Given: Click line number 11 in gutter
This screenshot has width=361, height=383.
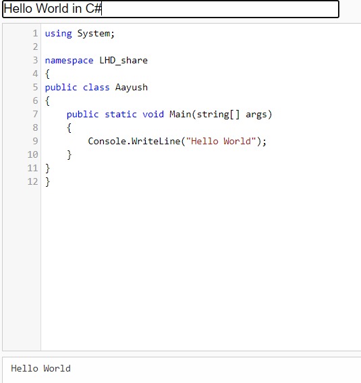Looking at the screenshot, I should click(x=33, y=168).
